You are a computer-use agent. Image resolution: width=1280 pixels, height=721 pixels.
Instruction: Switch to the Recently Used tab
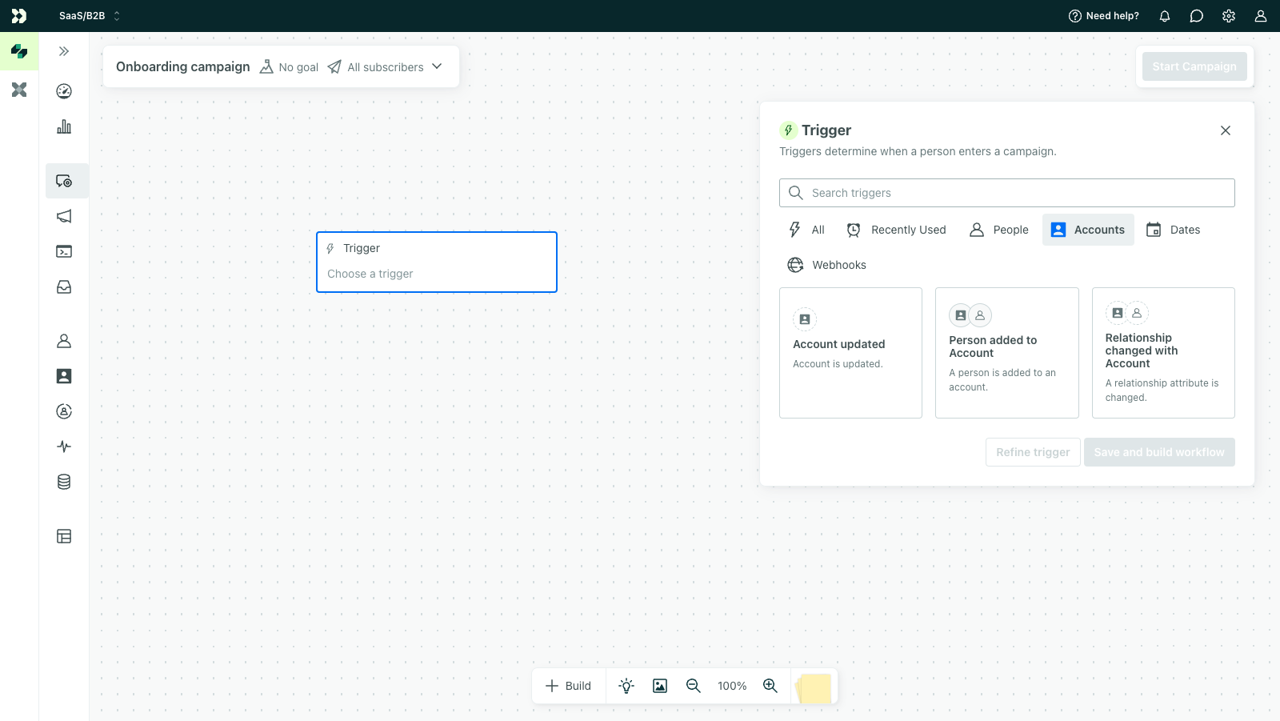897,230
